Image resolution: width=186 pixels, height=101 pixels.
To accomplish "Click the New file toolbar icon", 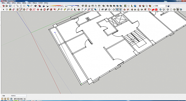I will [4, 6].
